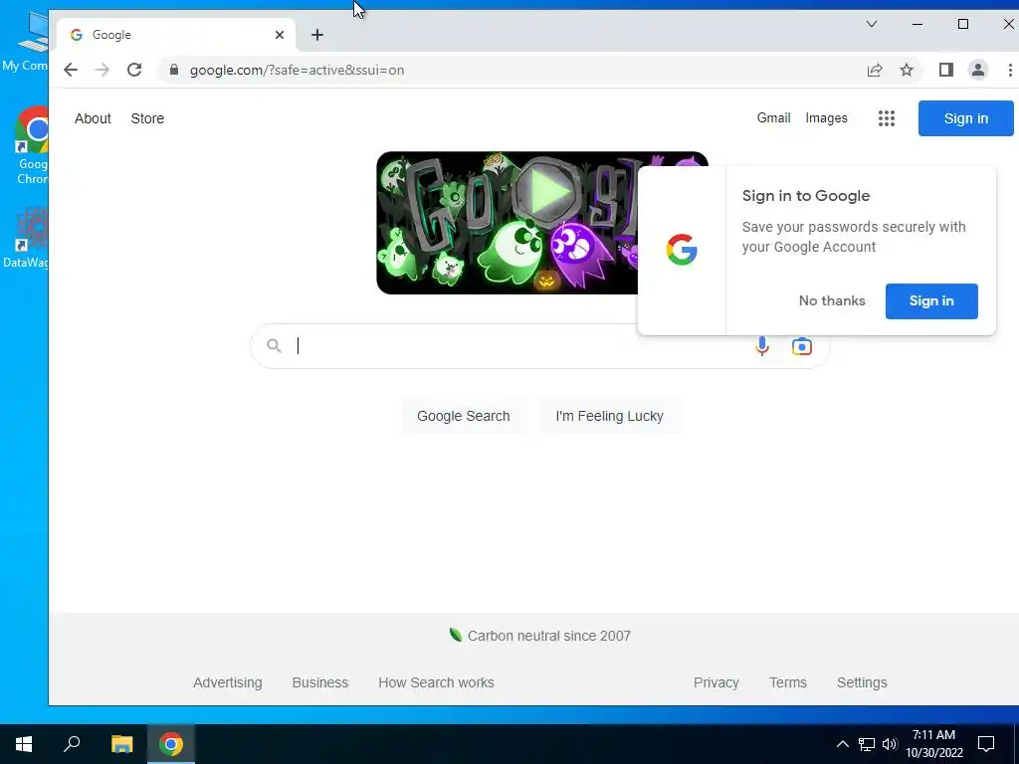Expand the tab search dropdown arrow
Screen dimensions: 1019x764
click(x=872, y=24)
